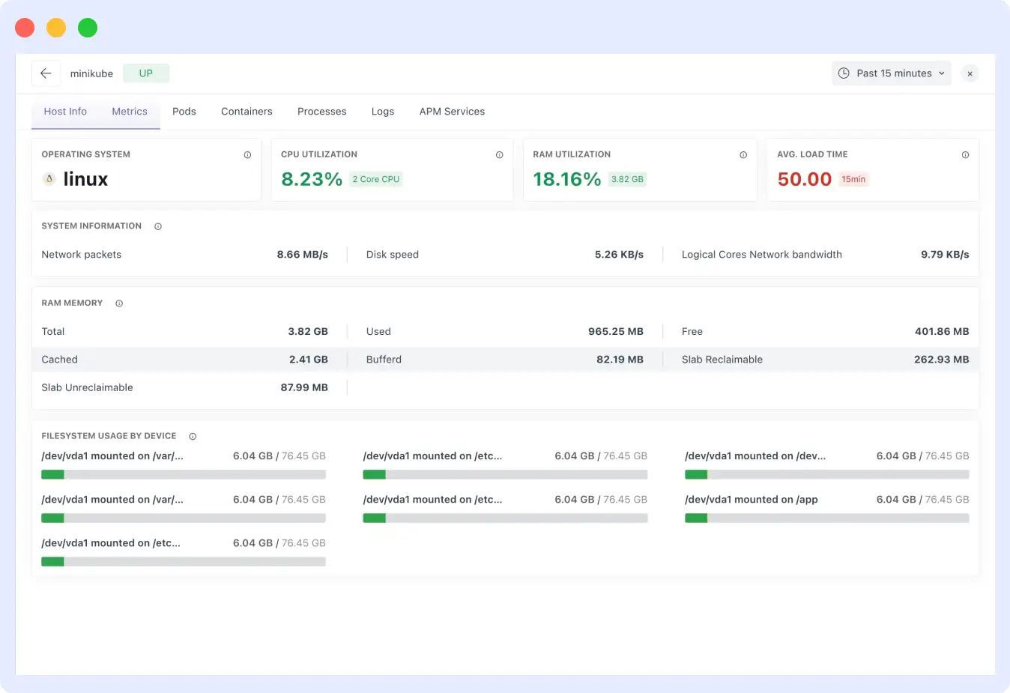Click the System Information info icon

157,226
